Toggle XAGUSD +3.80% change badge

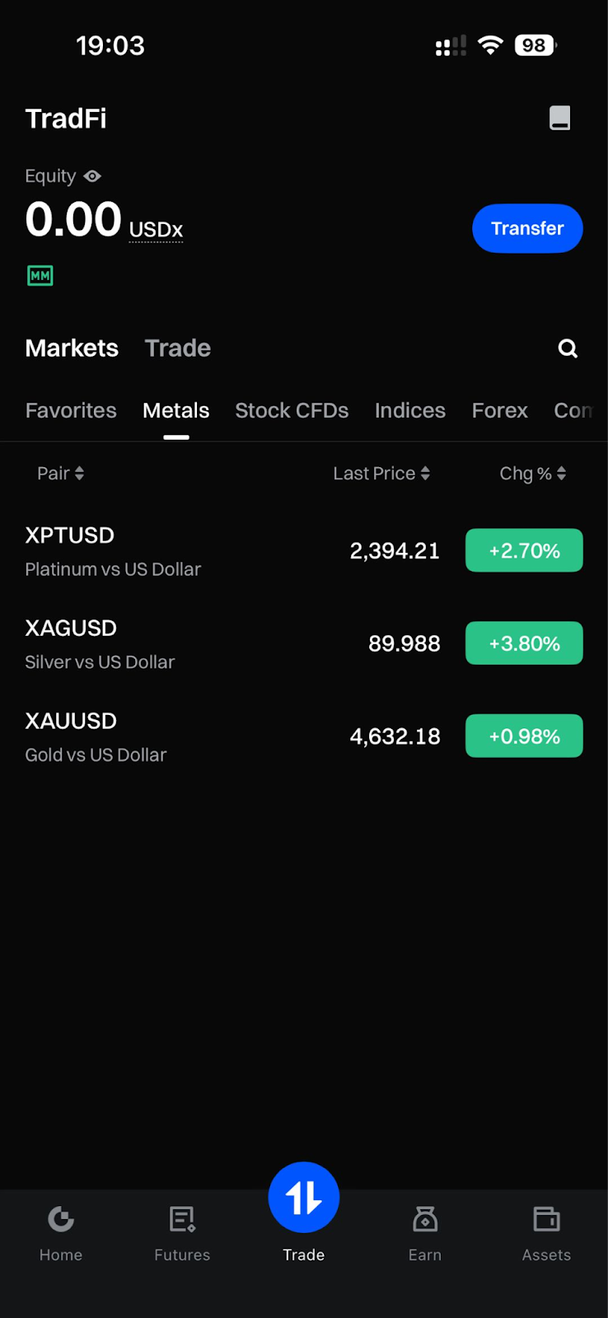click(524, 643)
